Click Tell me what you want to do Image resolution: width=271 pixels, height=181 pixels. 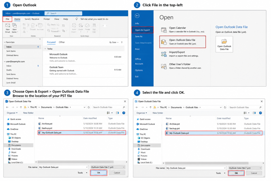[94, 19]
